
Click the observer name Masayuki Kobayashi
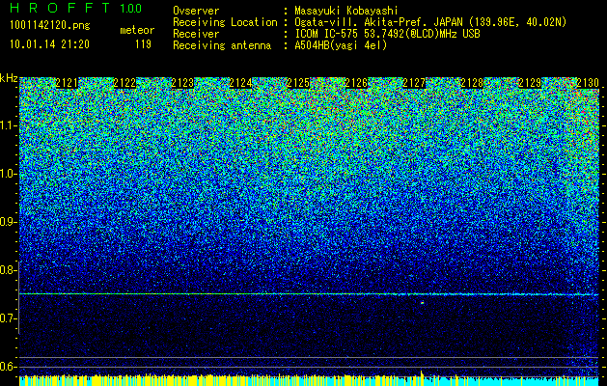(346, 12)
